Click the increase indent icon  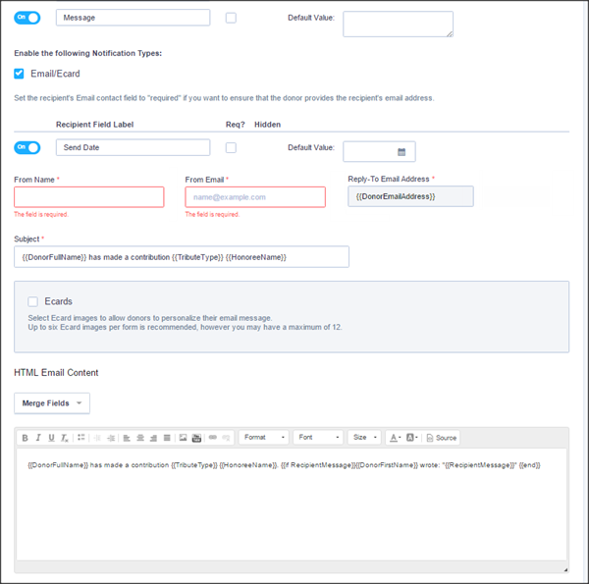[111, 438]
